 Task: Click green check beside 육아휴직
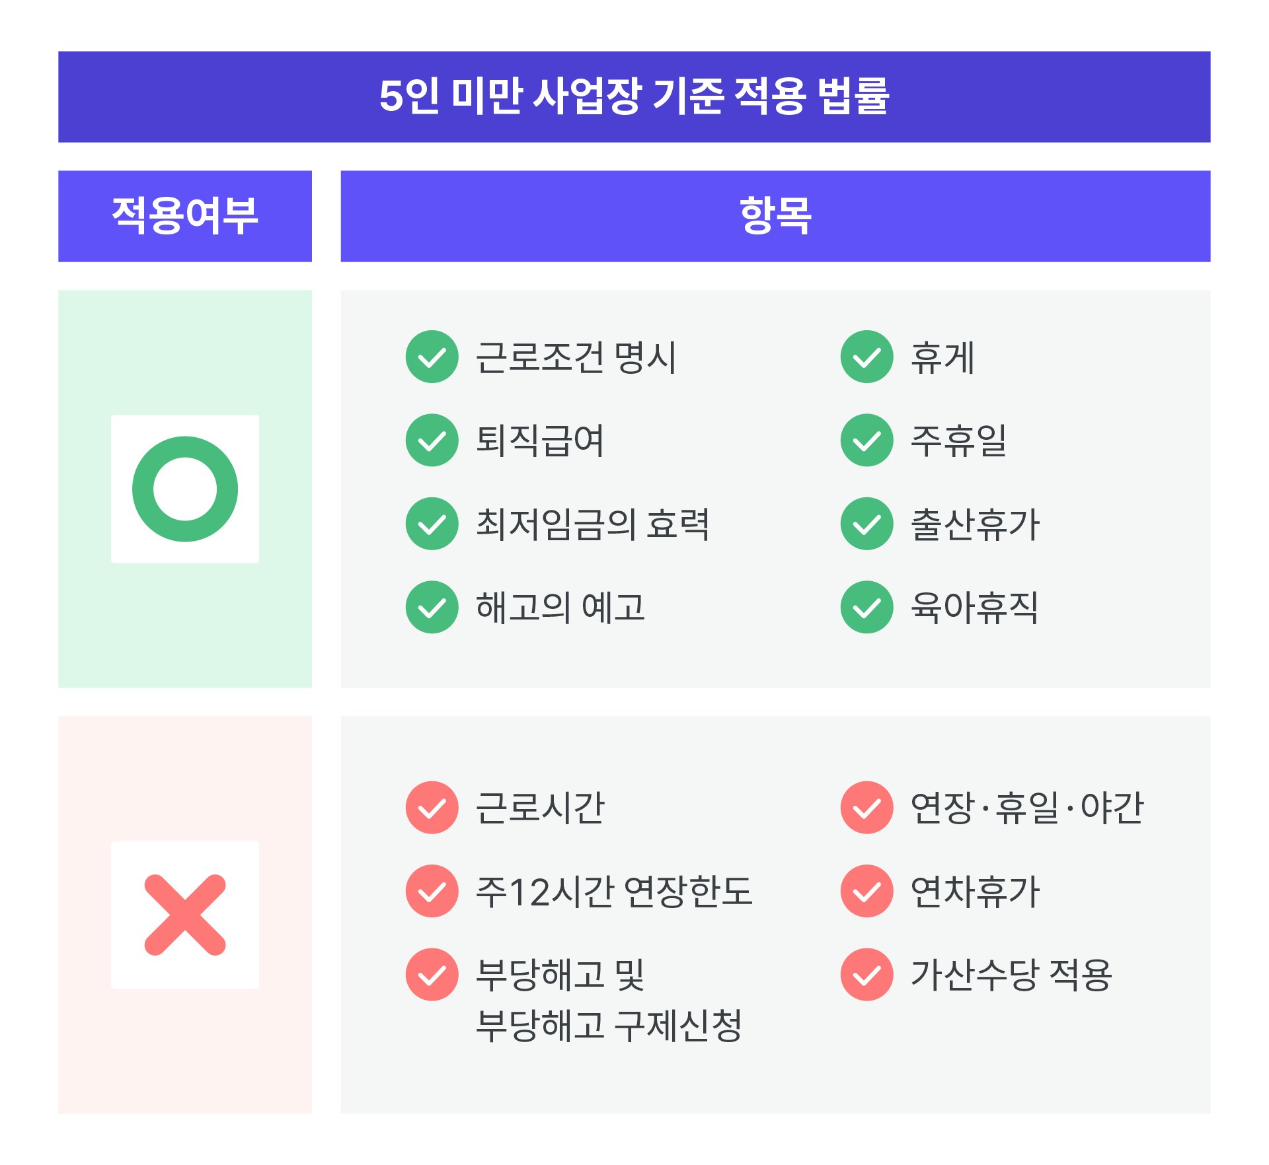(x=866, y=607)
